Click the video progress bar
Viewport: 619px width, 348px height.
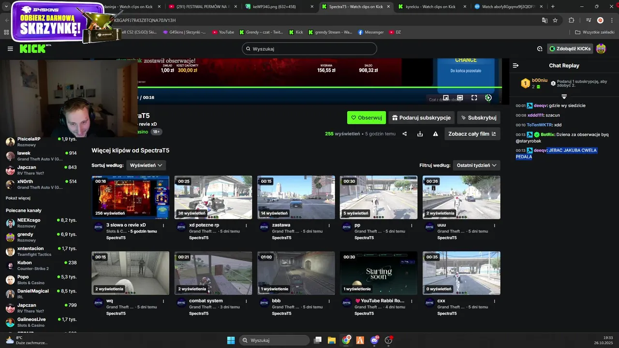pos(320,87)
